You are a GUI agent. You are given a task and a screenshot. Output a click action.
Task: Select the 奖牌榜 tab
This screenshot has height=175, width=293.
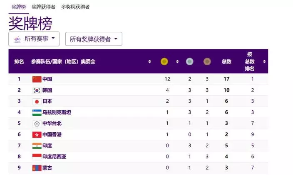pos(18,7)
